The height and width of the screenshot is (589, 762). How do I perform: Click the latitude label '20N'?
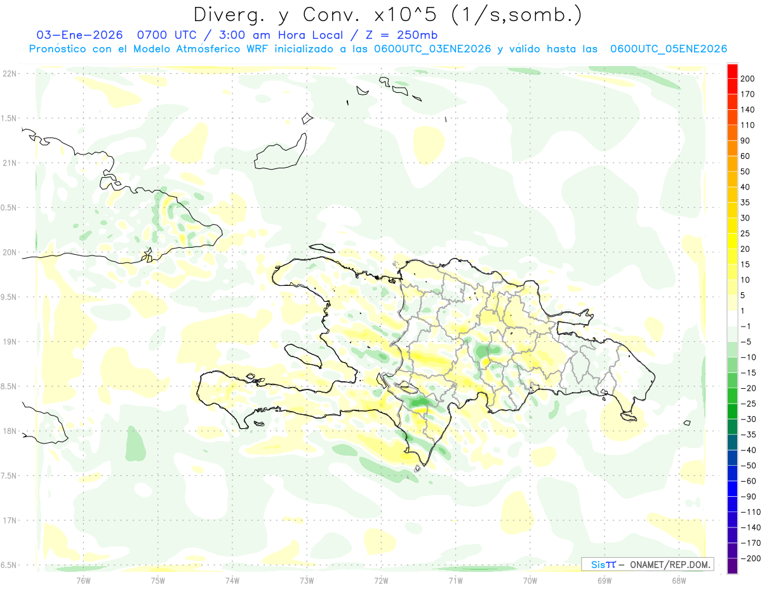pos(10,252)
